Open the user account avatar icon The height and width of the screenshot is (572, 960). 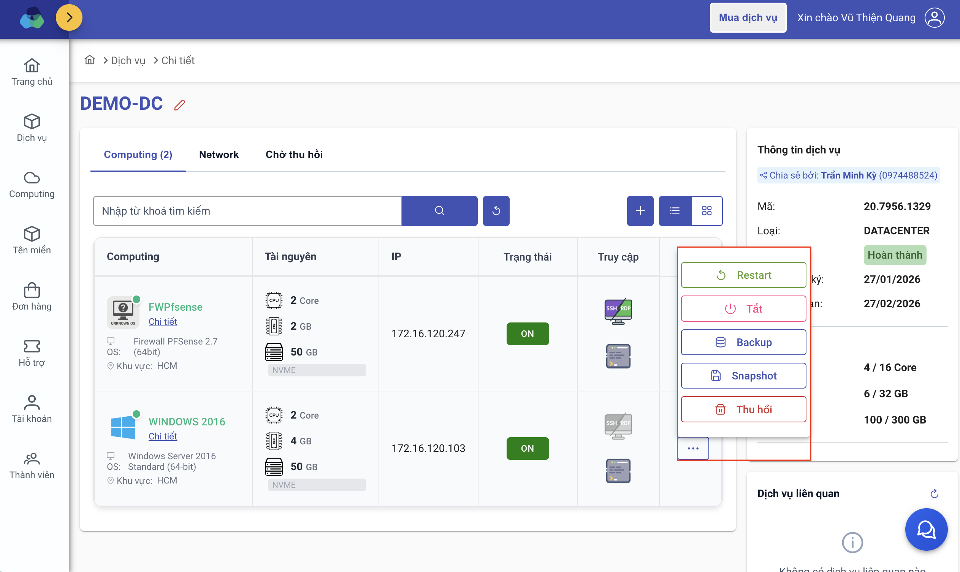(934, 18)
